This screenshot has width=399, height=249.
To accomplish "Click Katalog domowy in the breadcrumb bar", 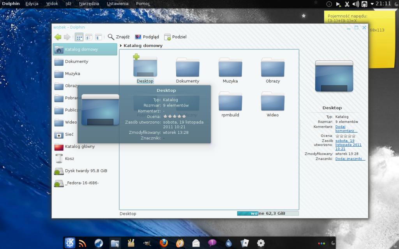I will tap(143, 46).
